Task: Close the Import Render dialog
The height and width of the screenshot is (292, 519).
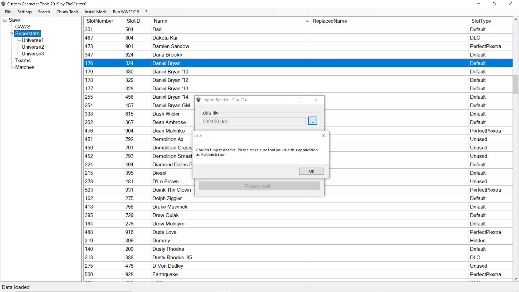Action: (x=316, y=100)
